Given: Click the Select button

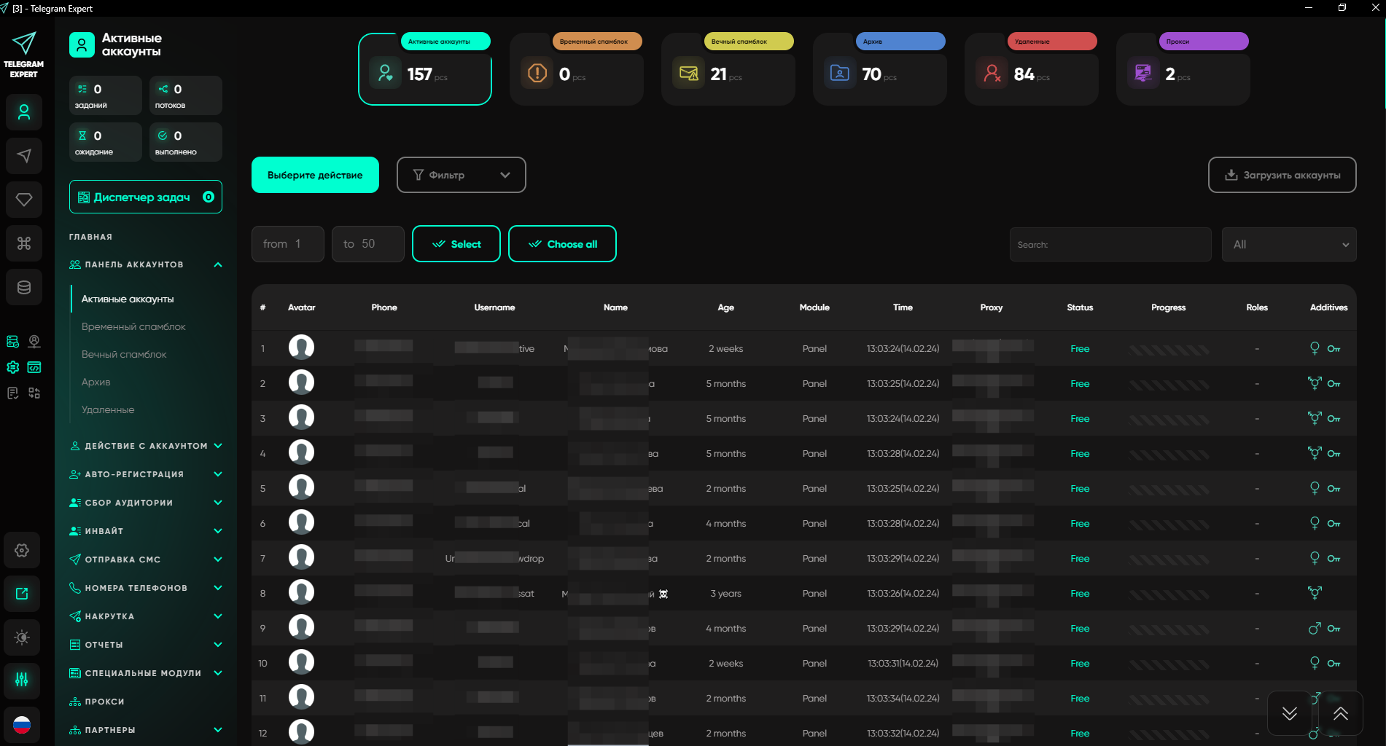Looking at the screenshot, I should pos(456,244).
